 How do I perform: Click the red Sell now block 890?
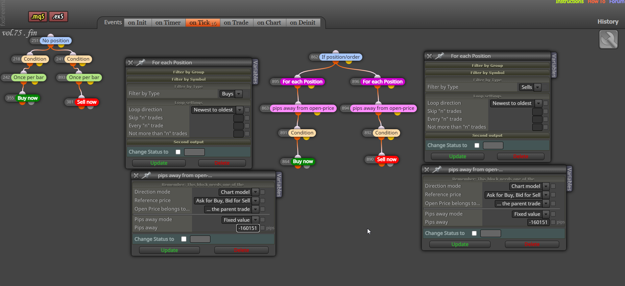pos(387,159)
